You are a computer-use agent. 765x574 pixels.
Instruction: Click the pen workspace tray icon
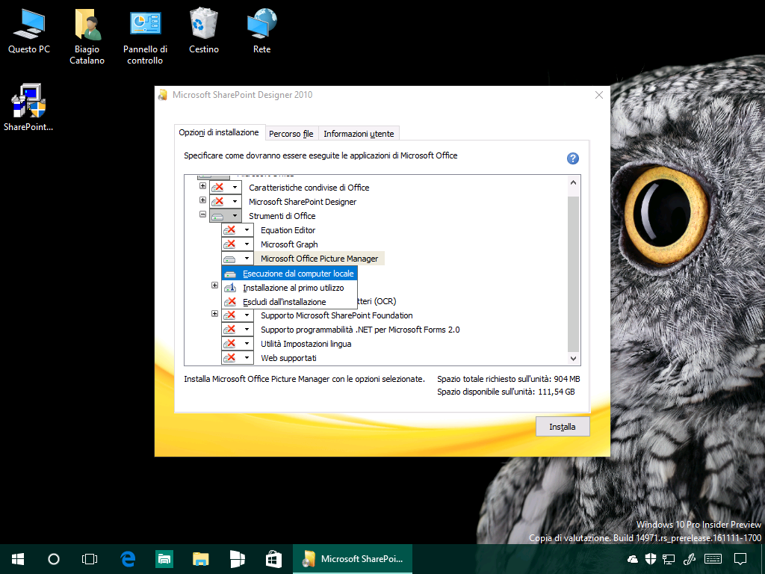(x=690, y=559)
